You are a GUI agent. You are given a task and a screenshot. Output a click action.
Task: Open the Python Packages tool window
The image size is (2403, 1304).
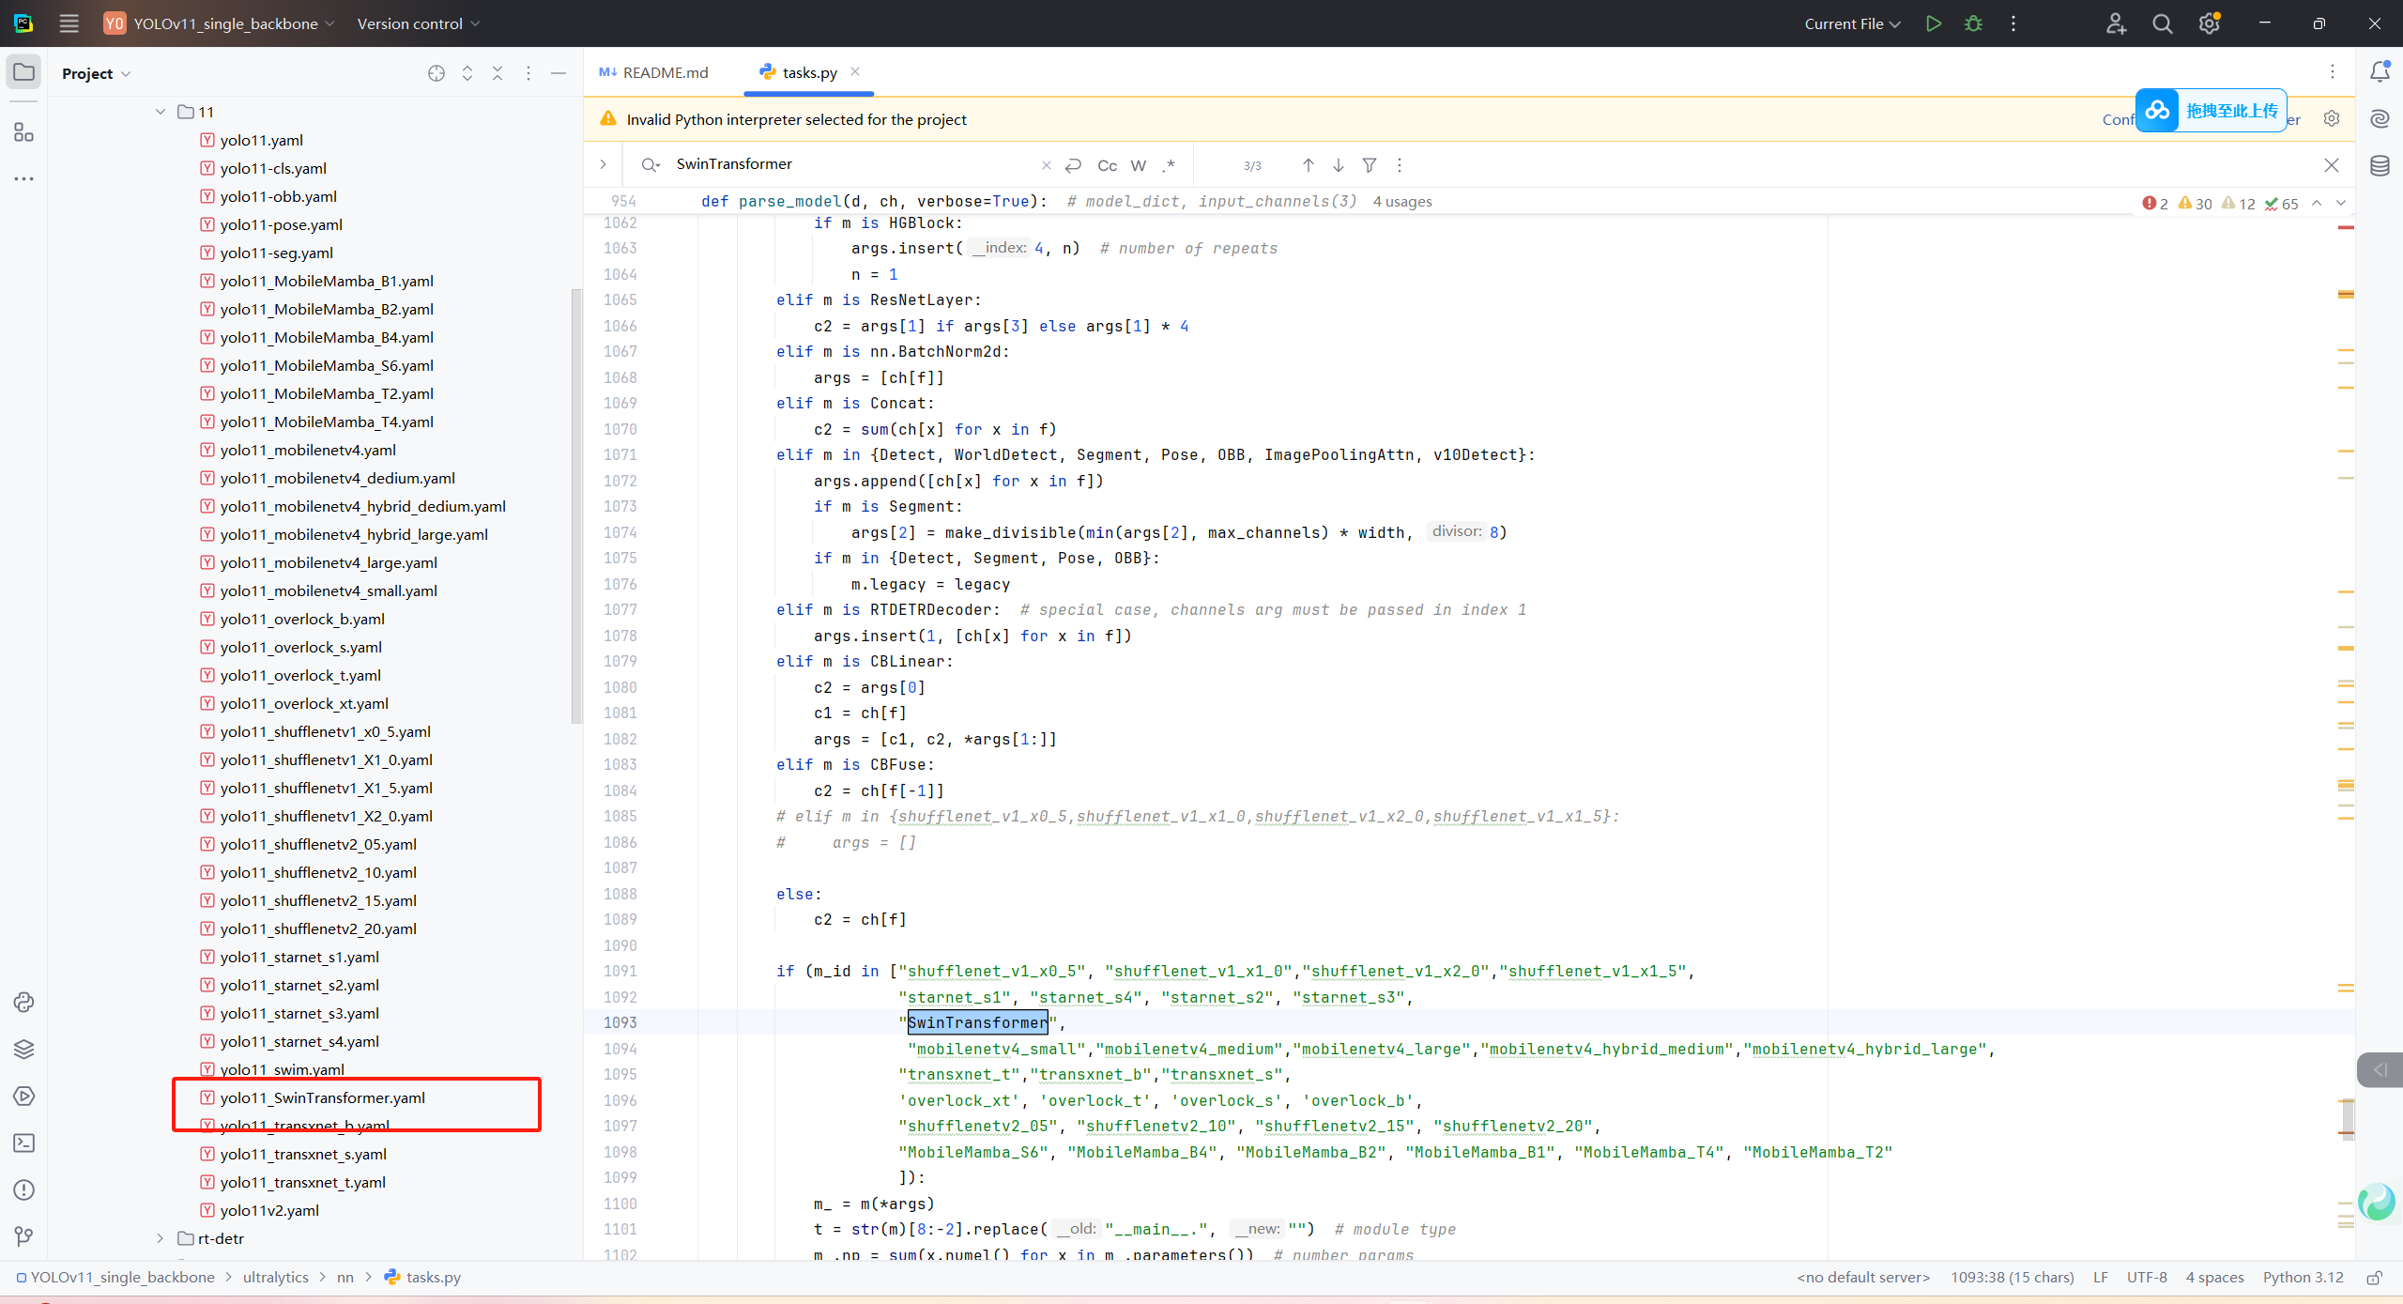coord(24,1049)
